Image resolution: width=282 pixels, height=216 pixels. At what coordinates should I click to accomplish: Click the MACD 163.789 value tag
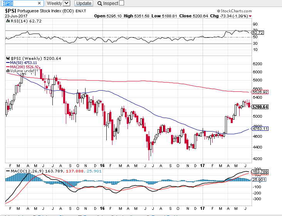click(x=260, y=171)
